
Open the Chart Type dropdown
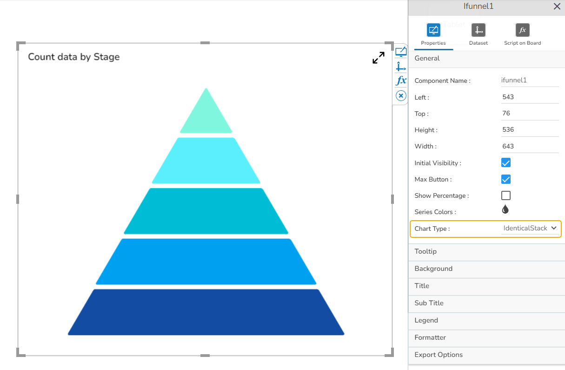click(x=530, y=229)
